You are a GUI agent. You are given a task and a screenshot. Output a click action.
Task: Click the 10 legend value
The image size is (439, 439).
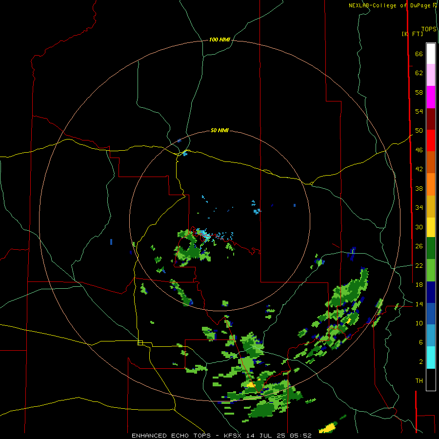coord(419,323)
